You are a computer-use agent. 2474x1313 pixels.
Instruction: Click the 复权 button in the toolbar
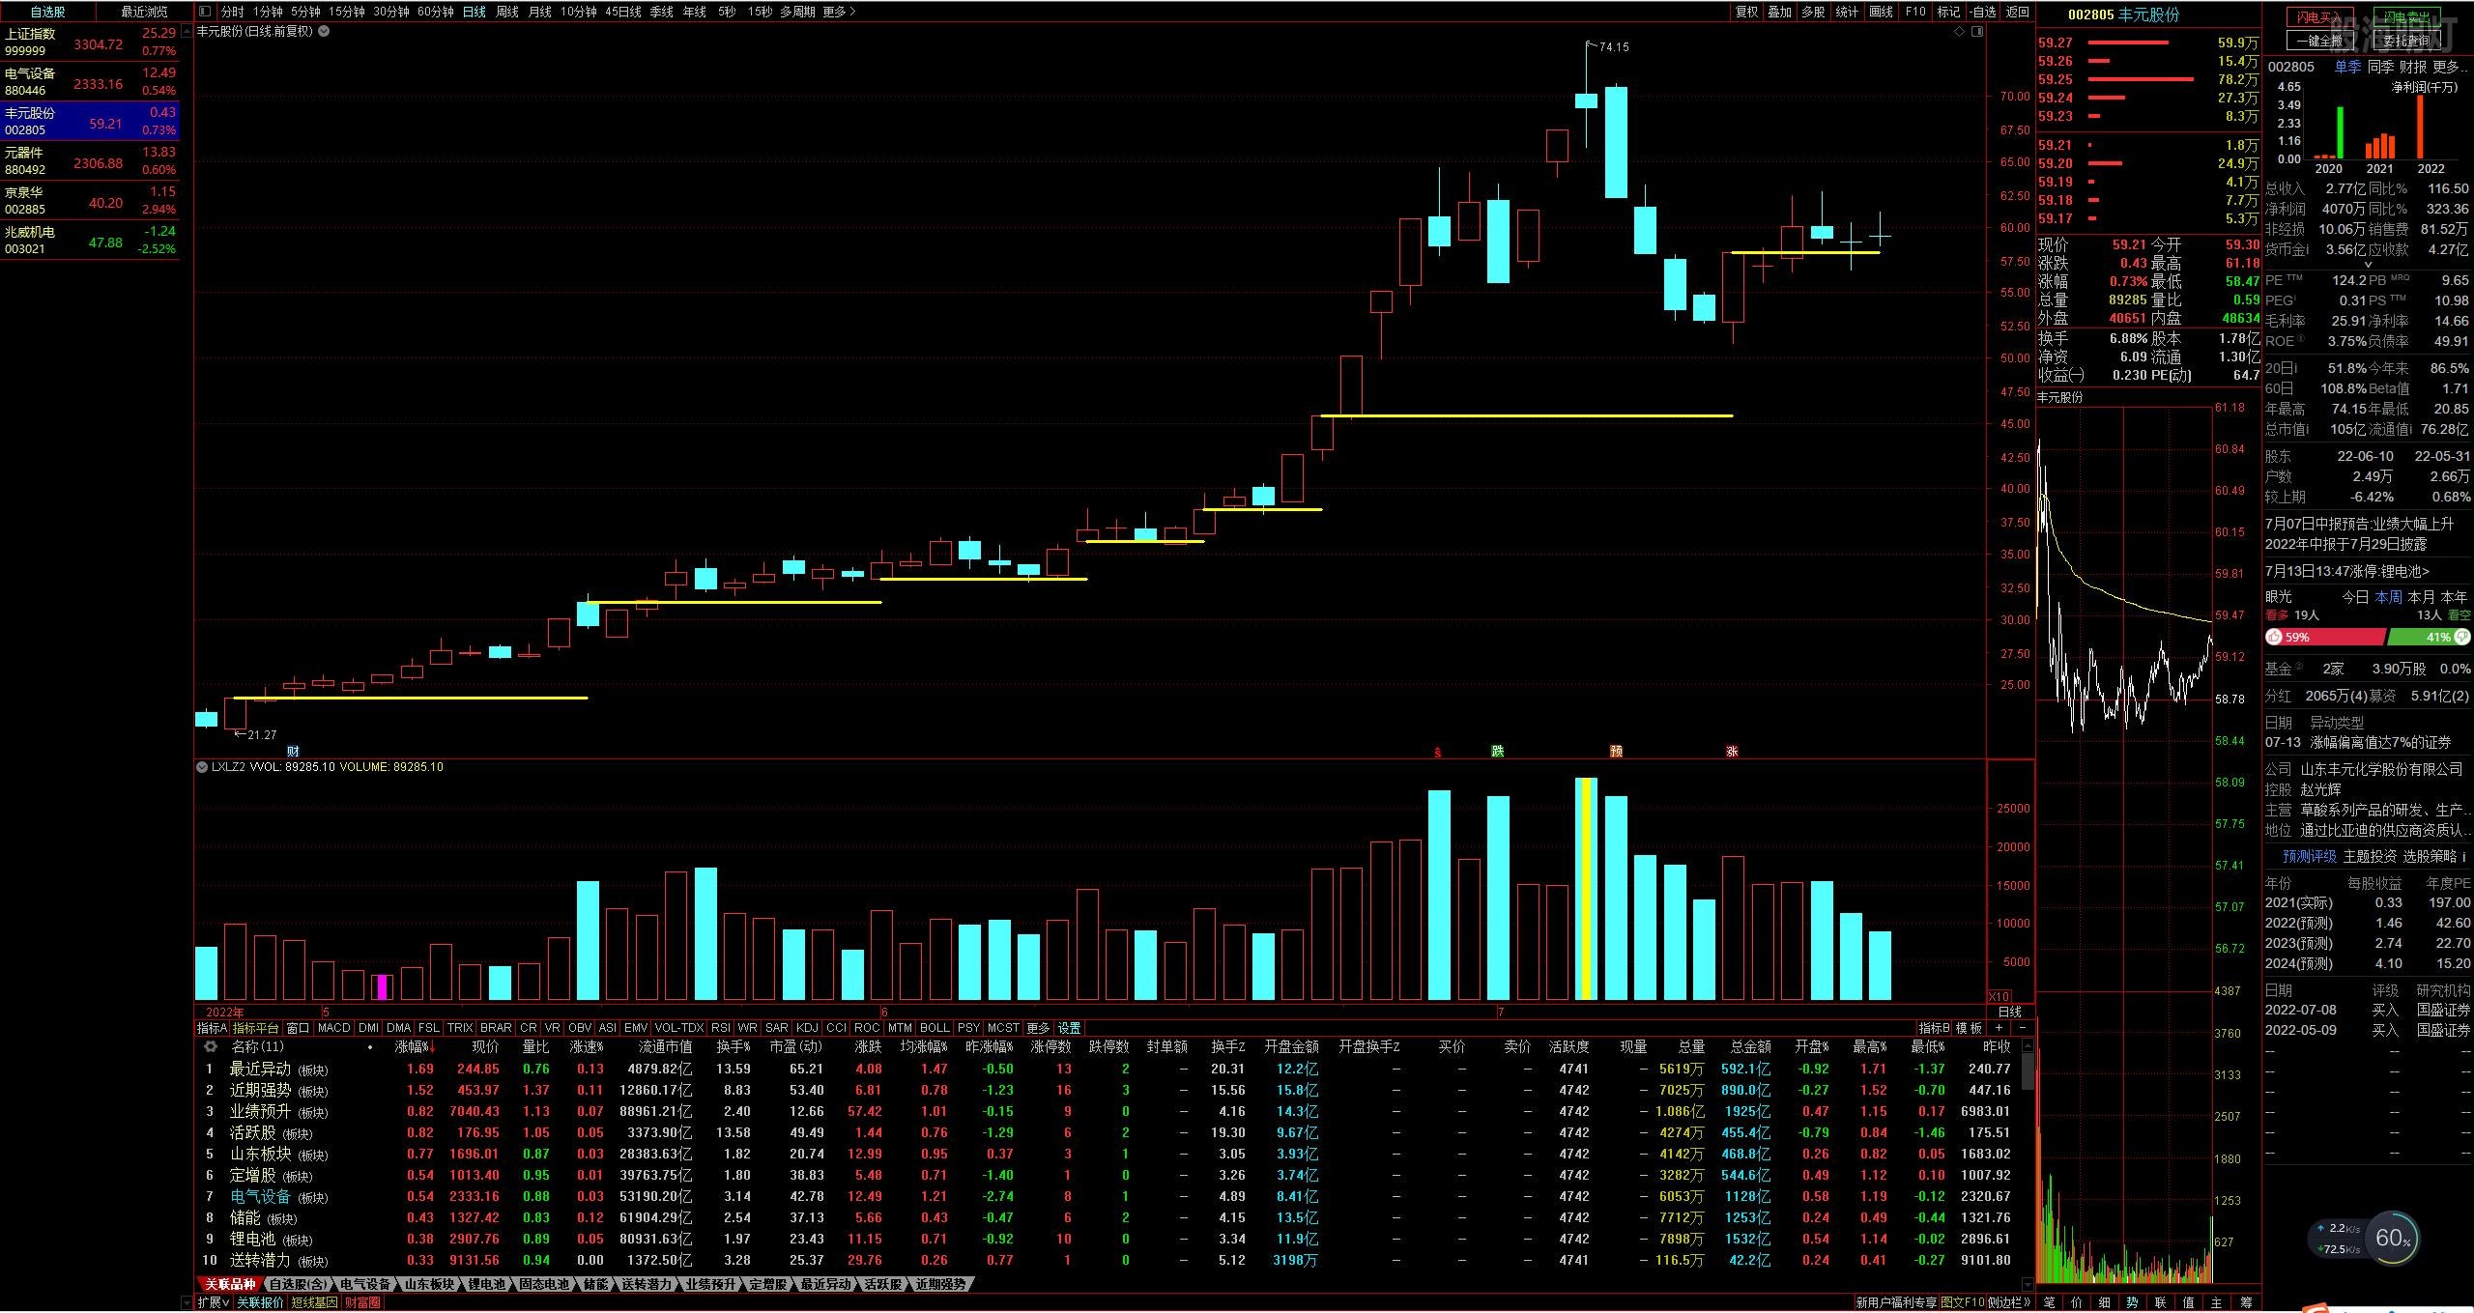pyautogui.click(x=1746, y=12)
